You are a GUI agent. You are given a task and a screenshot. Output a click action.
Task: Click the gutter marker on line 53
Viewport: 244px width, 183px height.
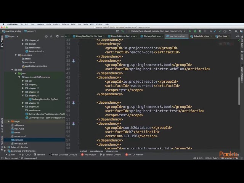[74, 124]
